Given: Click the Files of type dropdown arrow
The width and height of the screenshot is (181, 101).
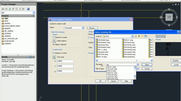Looking at the screenshot, I should (138, 69).
